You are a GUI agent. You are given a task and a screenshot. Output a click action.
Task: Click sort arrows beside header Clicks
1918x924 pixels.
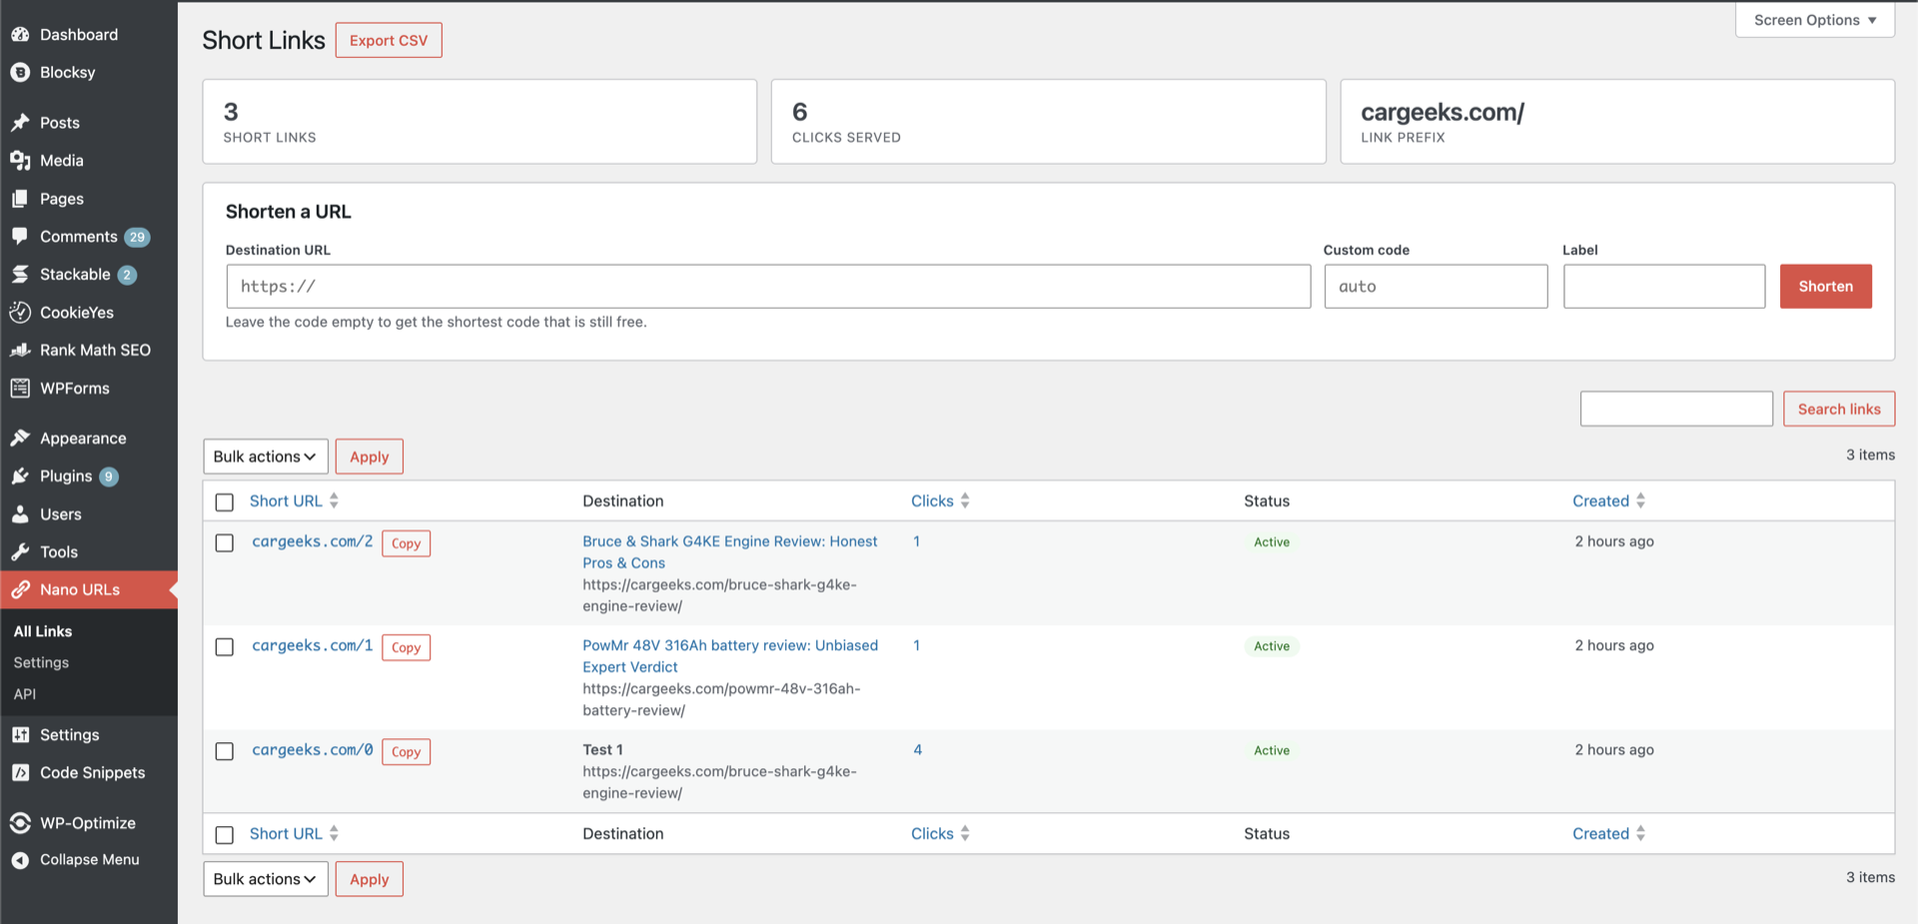pos(965,500)
